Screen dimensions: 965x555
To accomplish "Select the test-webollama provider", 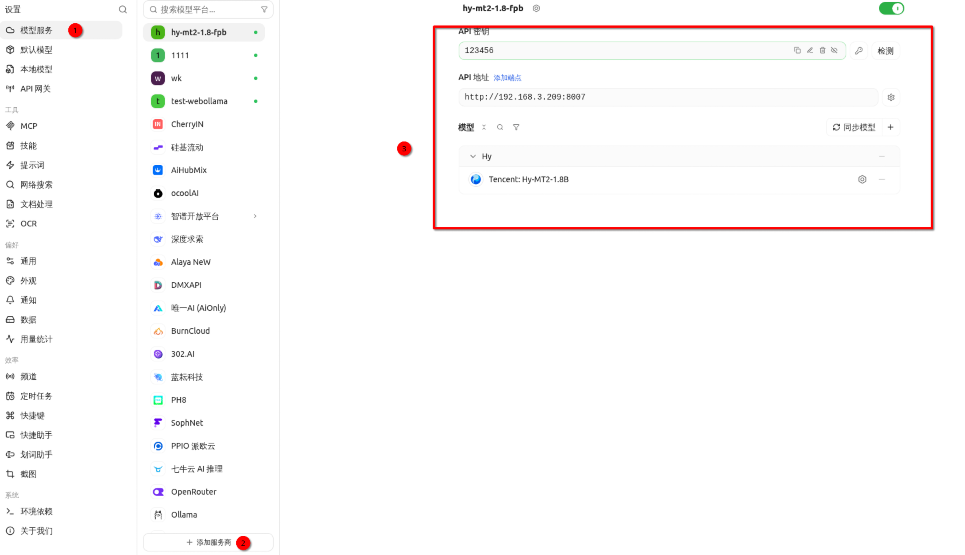I will click(204, 101).
